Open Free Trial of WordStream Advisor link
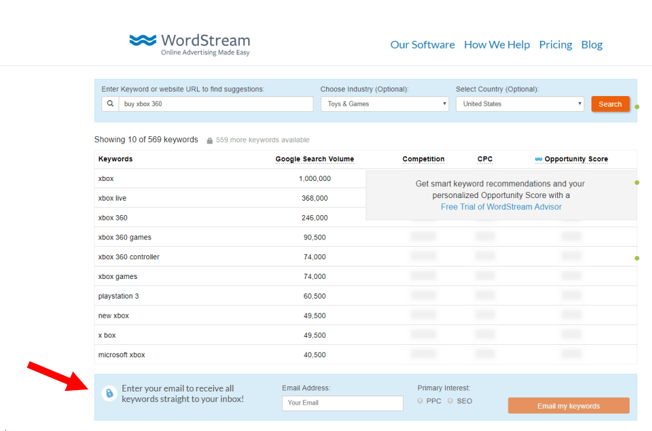The image size is (652, 431). [501, 207]
